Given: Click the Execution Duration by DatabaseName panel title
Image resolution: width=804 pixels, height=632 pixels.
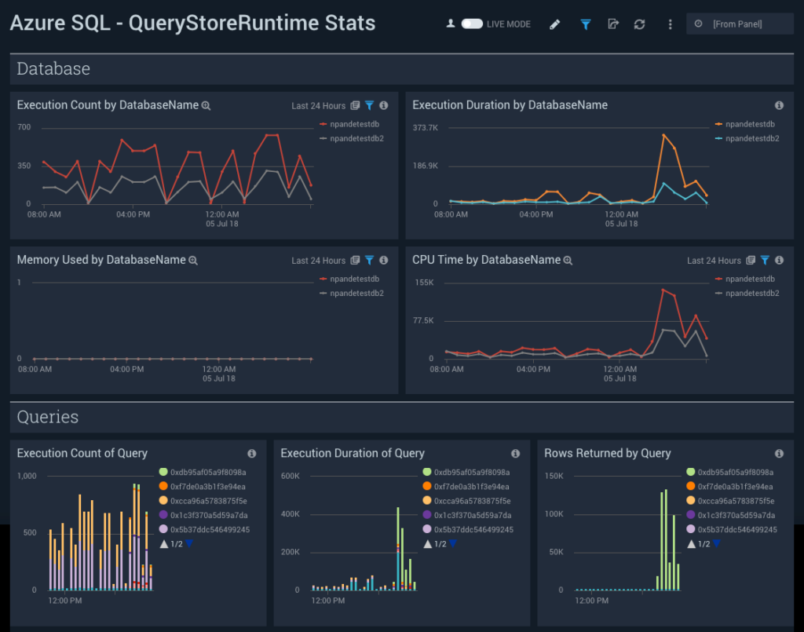Looking at the screenshot, I should [x=510, y=105].
